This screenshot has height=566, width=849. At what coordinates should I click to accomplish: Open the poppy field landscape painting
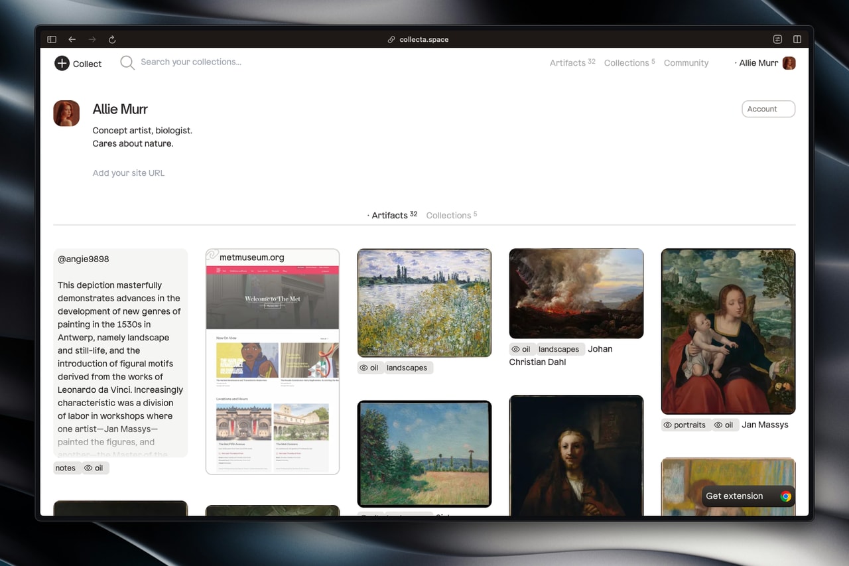(424, 454)
